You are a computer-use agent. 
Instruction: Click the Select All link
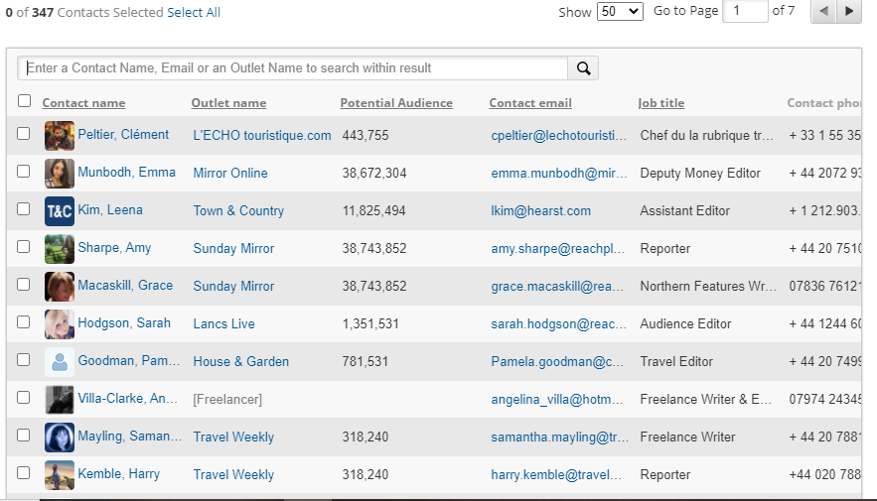pos(194,13)
